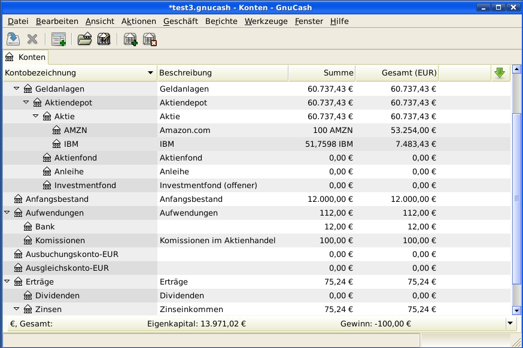Screen dimensions: 523x348
Task: Open the Werkzeuge menu
Action: click(x=266, y=21)
